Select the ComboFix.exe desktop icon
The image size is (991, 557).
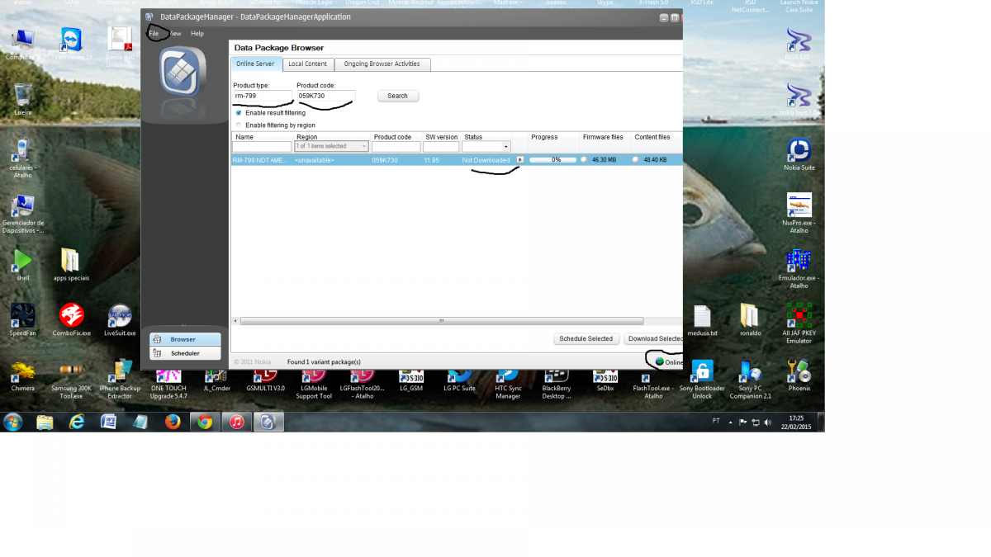point(72,320)
